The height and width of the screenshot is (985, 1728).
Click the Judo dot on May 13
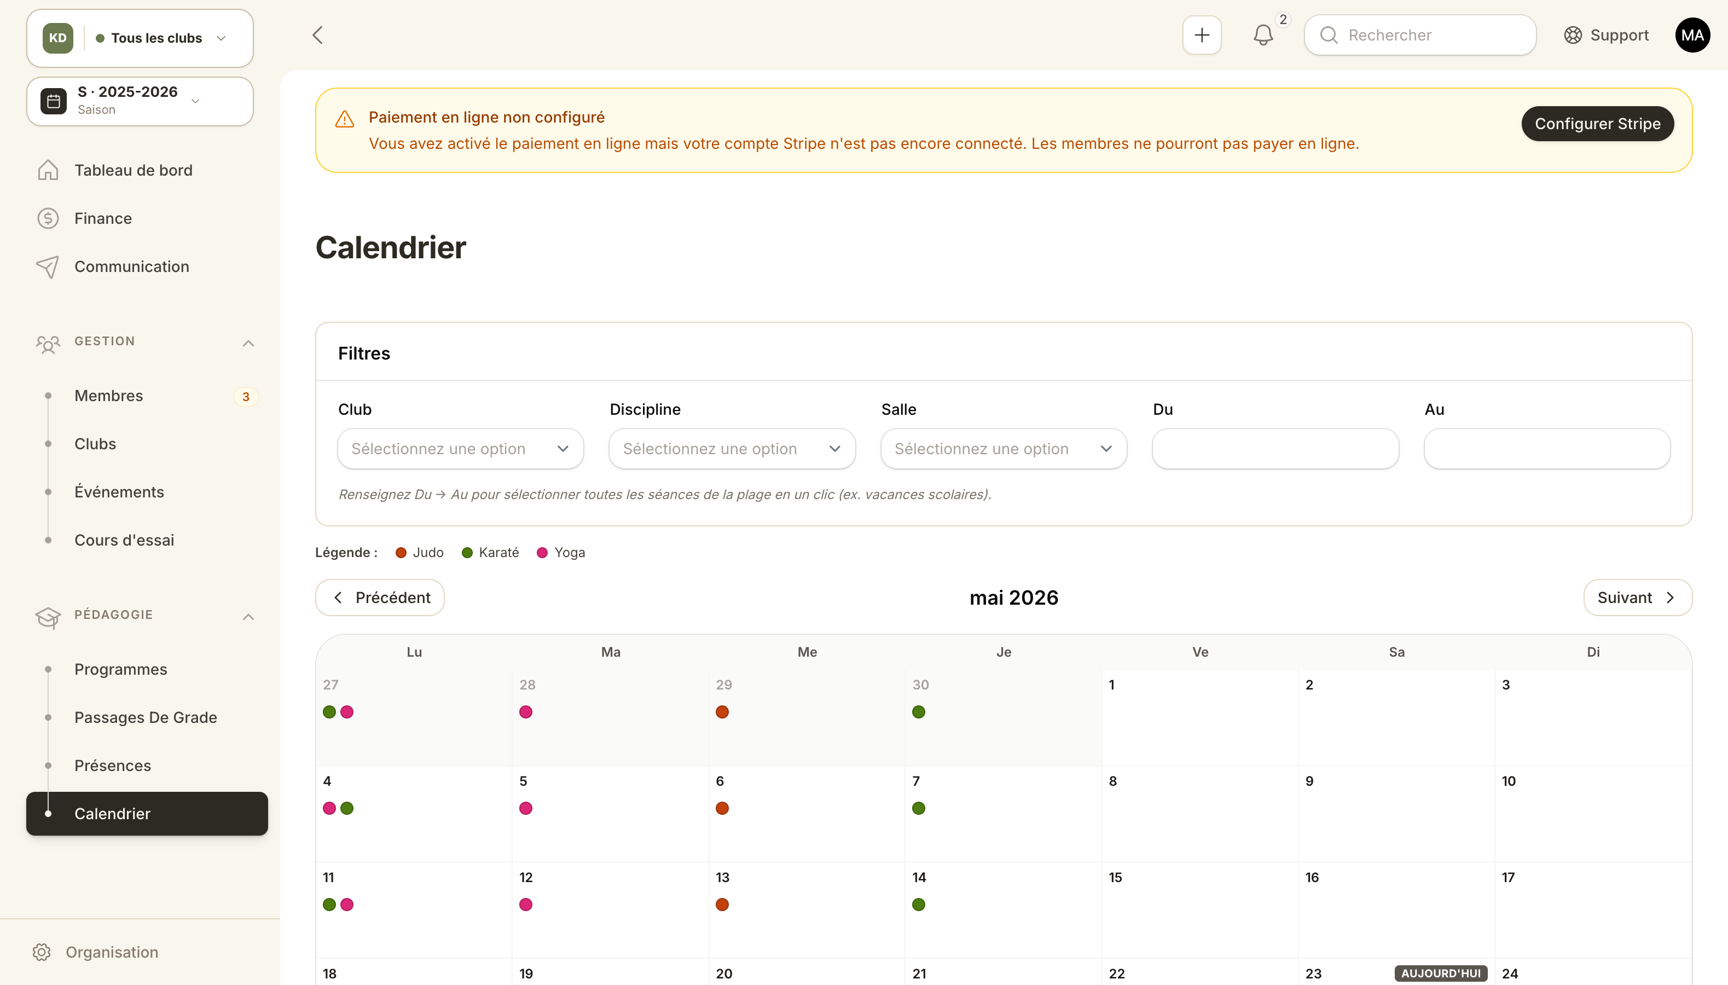point(722,905)
